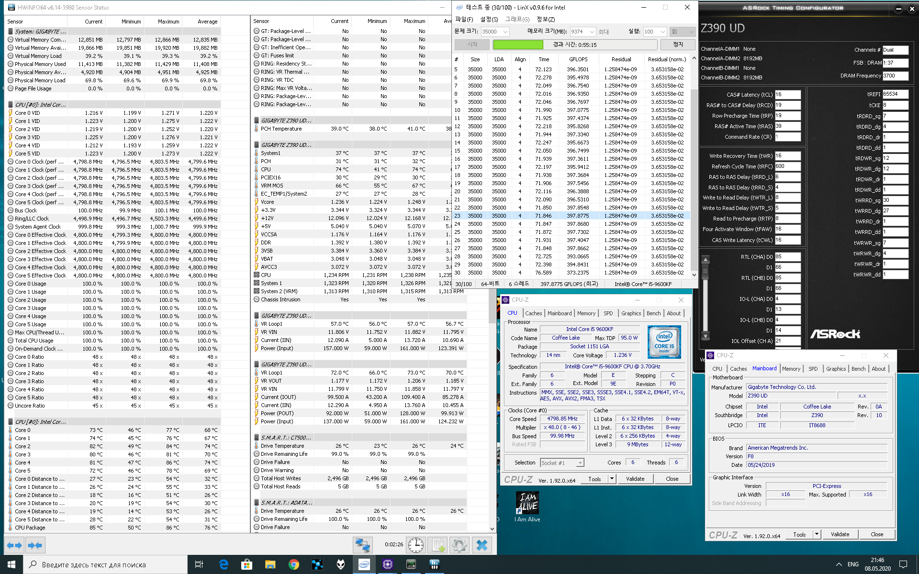
Task: Click the LinX 정지 stop button
Action: point(678,44)
